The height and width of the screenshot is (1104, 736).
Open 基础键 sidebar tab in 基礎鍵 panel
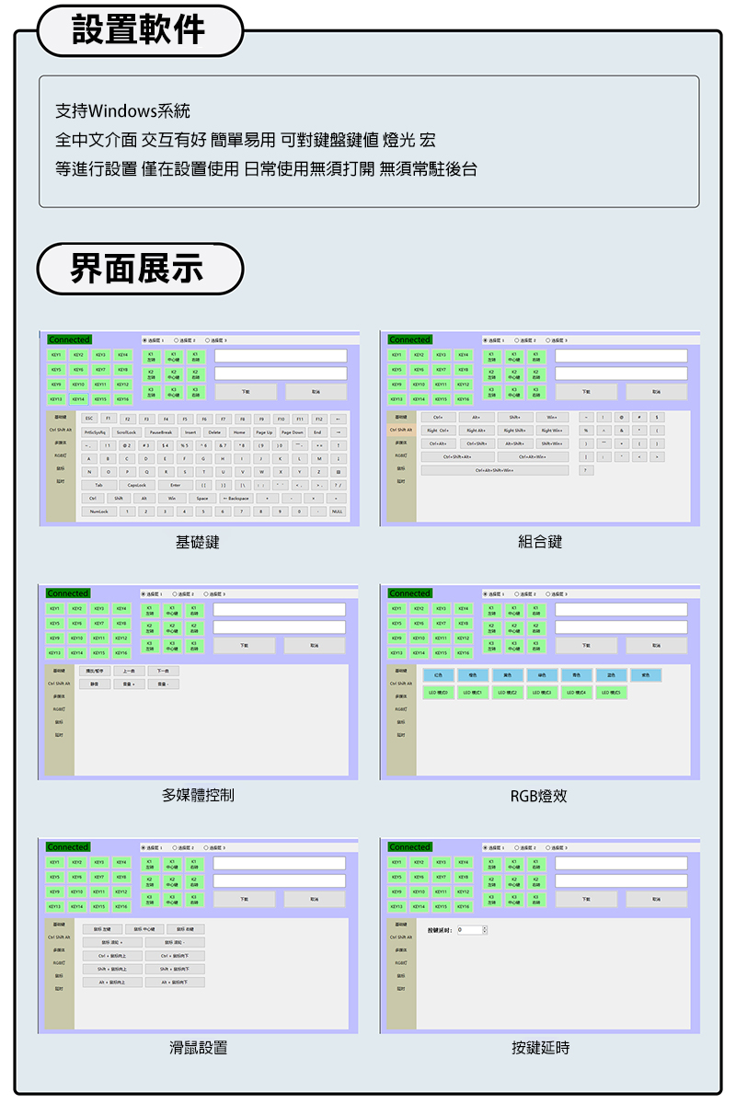pyautogui.click(x=59, y=417)
